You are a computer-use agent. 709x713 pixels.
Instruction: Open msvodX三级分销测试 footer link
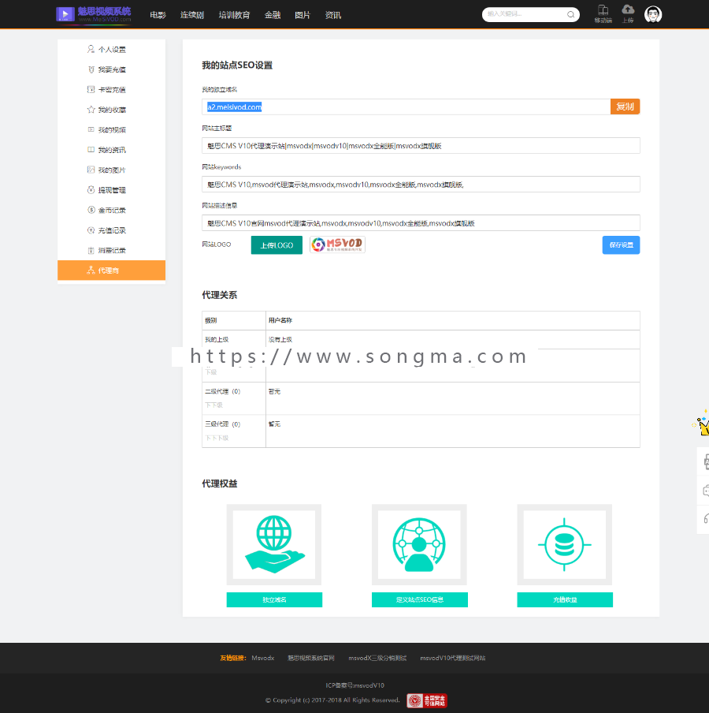[x=377, y=658]
